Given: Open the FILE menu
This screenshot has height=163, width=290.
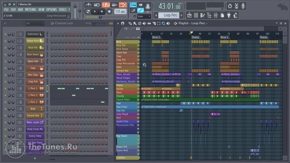Looking at the screenshot, I should click(x=6, y=10).
